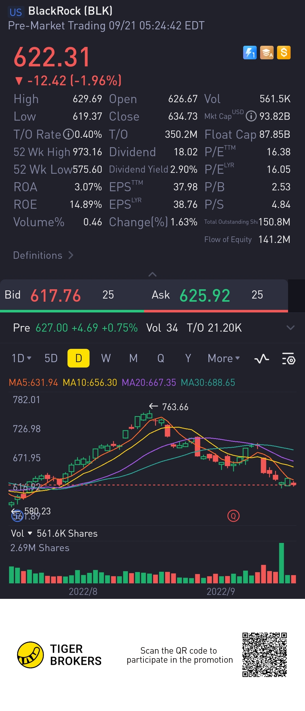This screenshot has width=305, height=711.
Task: Select the D daily chart tab
Action: pos(79,358)
